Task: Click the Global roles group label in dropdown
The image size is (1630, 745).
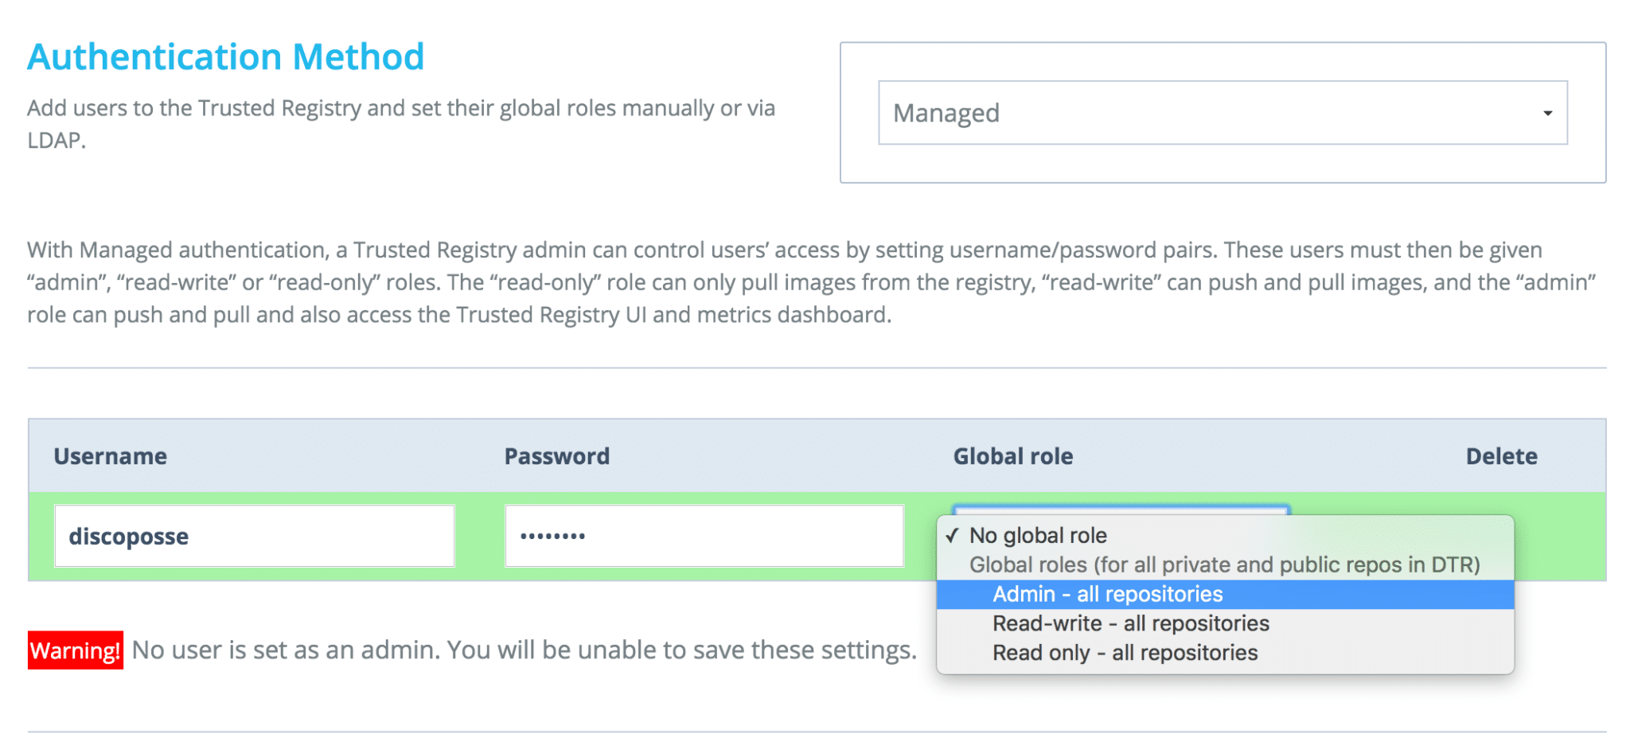Action: point(1224,565)
